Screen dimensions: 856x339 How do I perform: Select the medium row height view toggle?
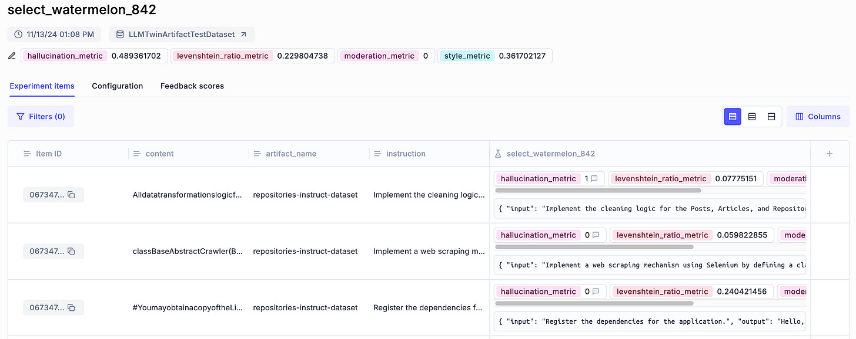pos(752,117)
